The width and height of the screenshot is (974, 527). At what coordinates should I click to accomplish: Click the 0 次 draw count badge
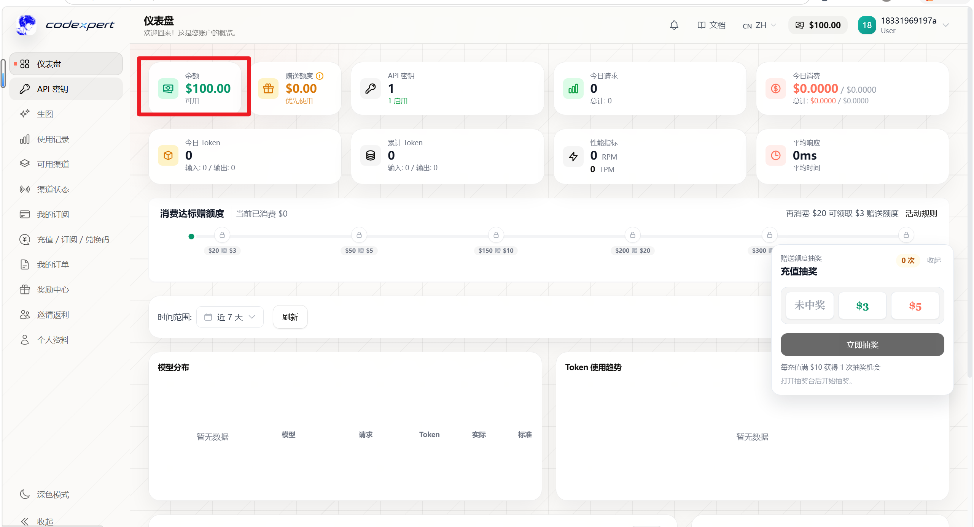[x=908, y=260]
